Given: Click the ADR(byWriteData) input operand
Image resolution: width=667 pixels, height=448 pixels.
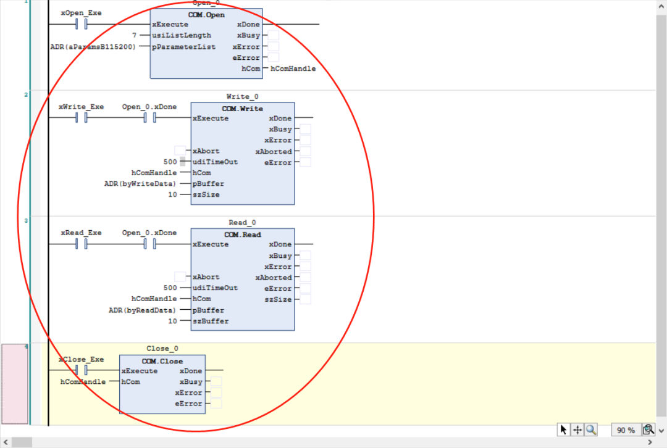Looking at the screenshot, I should (x=140, y=184).
